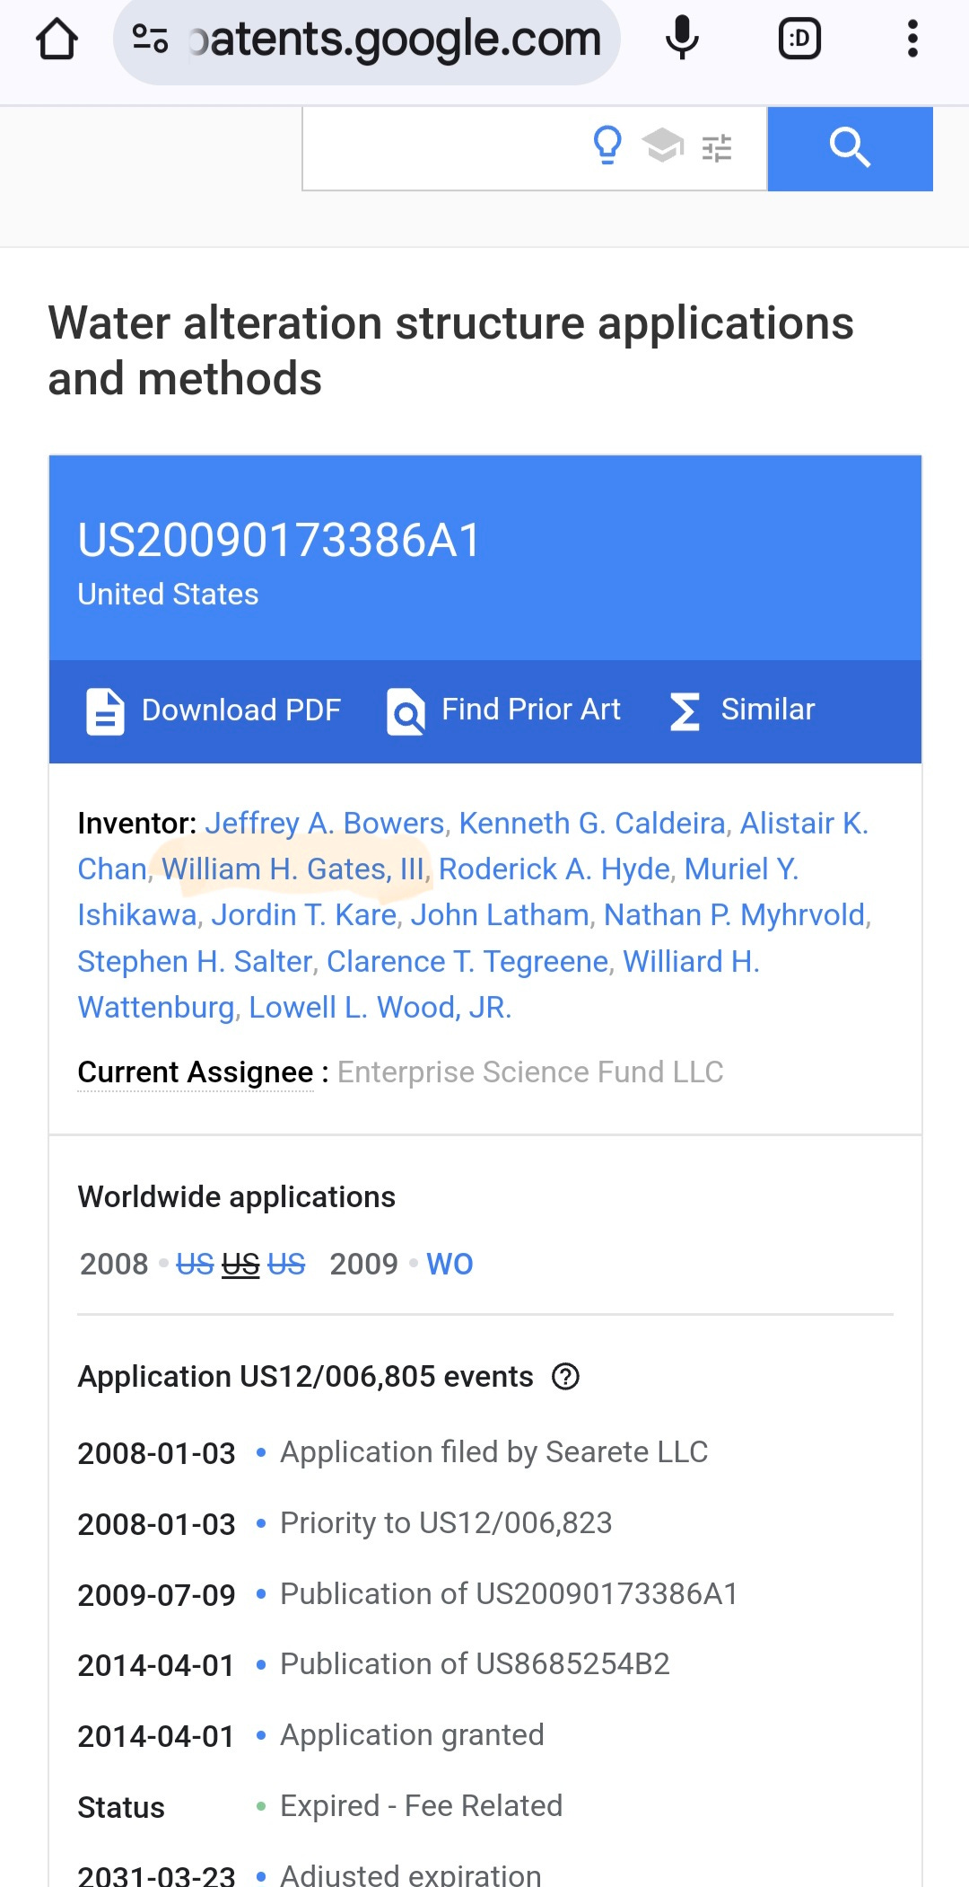Image resolution: width=969 pixels, height=1887 pixels.
Task: Open inventor Nathan P. Myhrvold
Action: coord(735,914)
